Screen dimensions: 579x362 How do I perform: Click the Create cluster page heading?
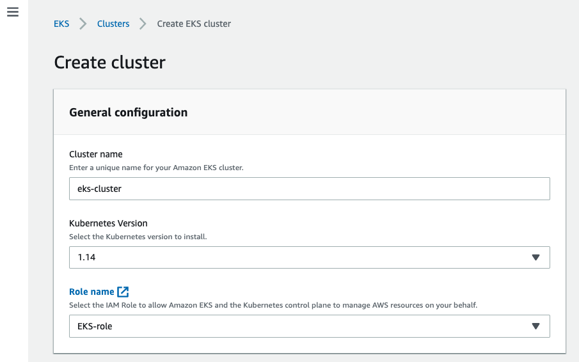(x=109, y=62)
